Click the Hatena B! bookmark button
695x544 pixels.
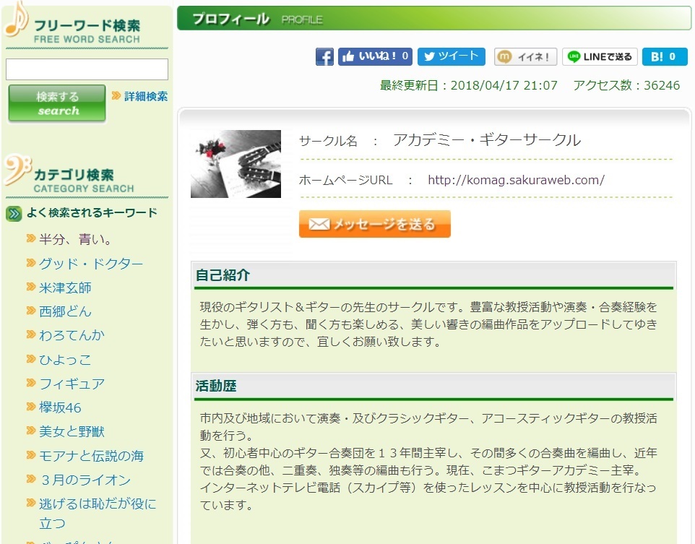pos(664,57)
